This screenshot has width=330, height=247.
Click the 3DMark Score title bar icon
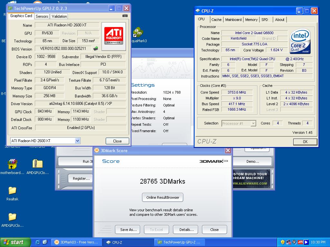[x=97, y=151]
